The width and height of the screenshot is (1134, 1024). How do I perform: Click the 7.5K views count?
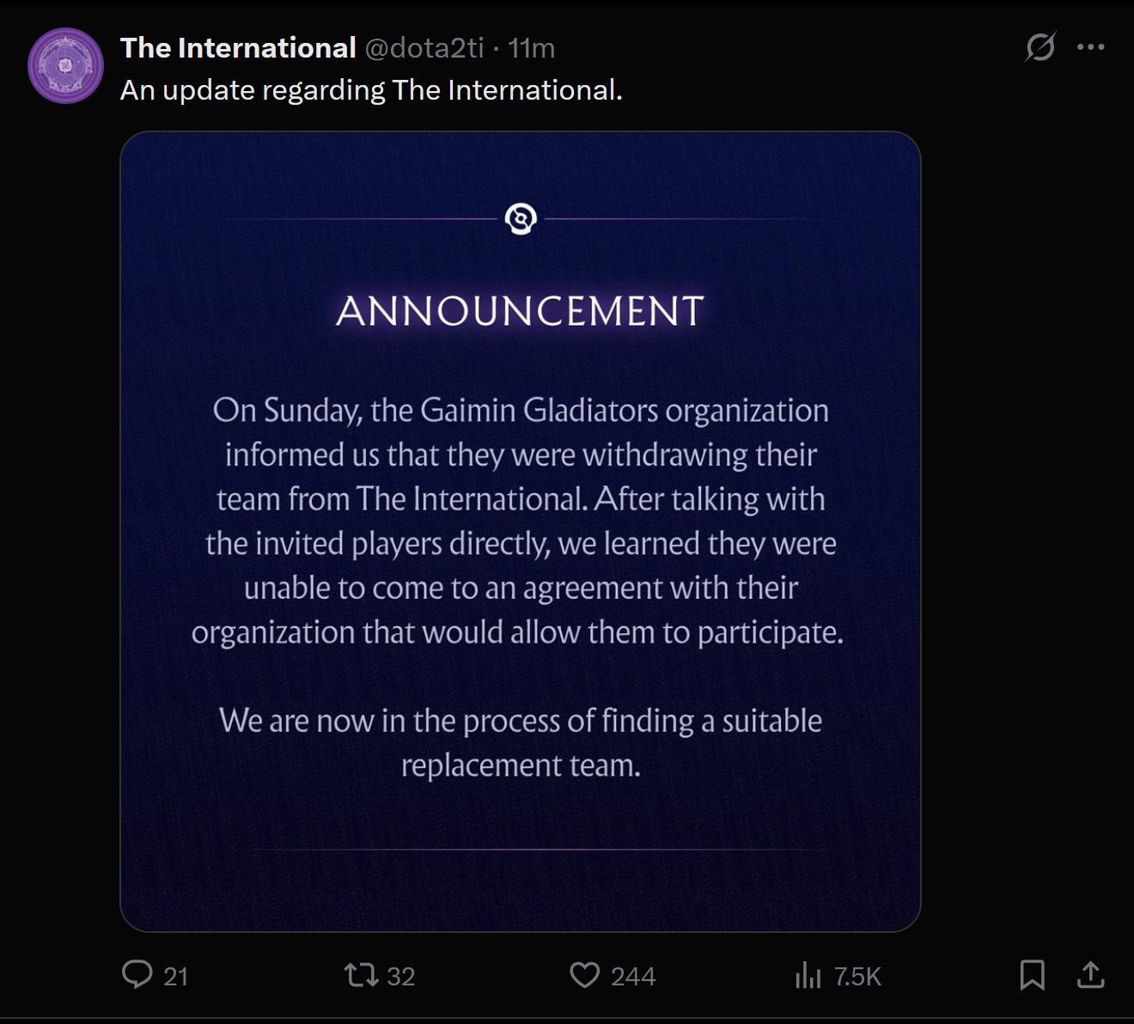pos(857,977)
